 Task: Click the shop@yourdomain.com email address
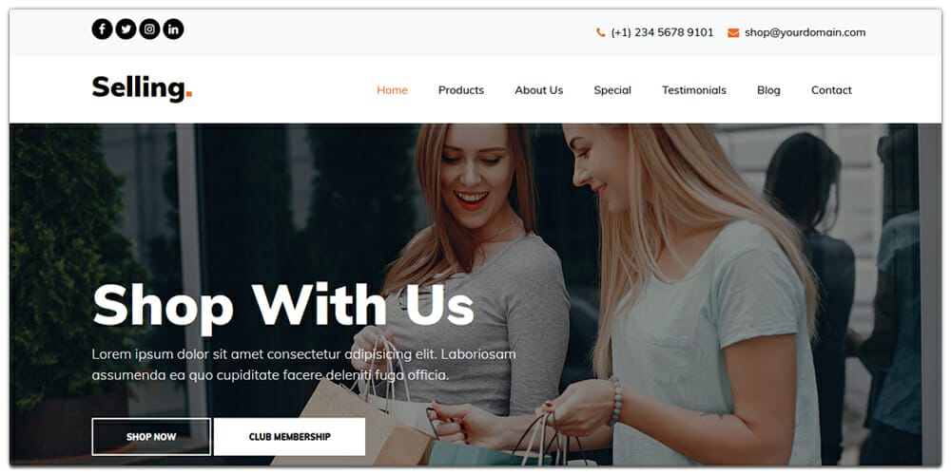[805, 32]
